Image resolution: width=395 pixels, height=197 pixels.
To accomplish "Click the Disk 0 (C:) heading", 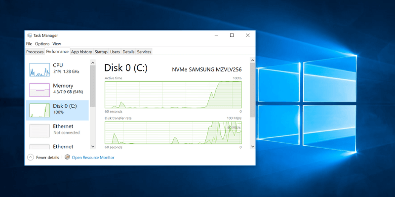I will pos(126,68).
